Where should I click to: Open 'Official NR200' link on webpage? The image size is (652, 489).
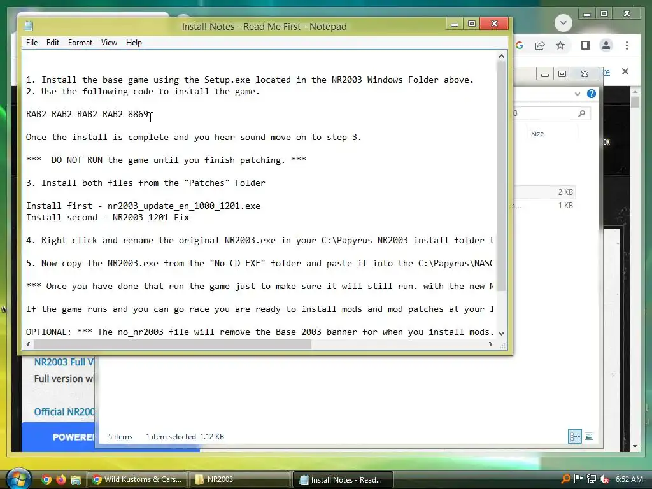click(x=64, y=412)
